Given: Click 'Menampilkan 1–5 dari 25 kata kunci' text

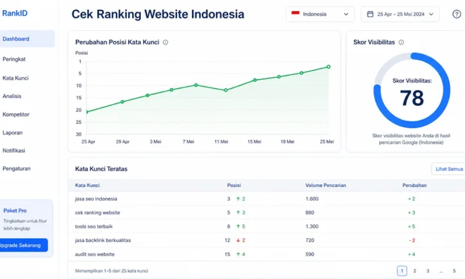Looking at the screenshot, I should pyautogui.click(x=112, y=271).
